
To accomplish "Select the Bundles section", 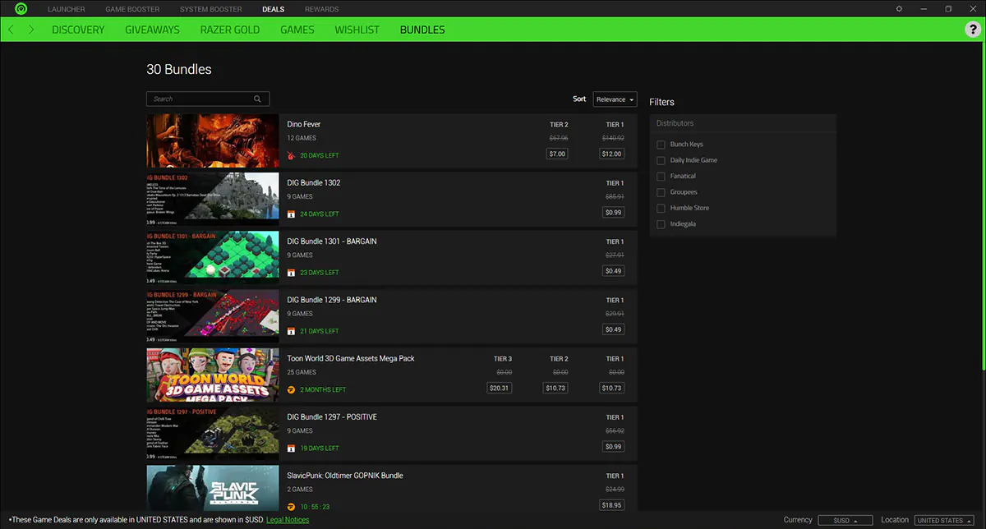I will 422,30.
